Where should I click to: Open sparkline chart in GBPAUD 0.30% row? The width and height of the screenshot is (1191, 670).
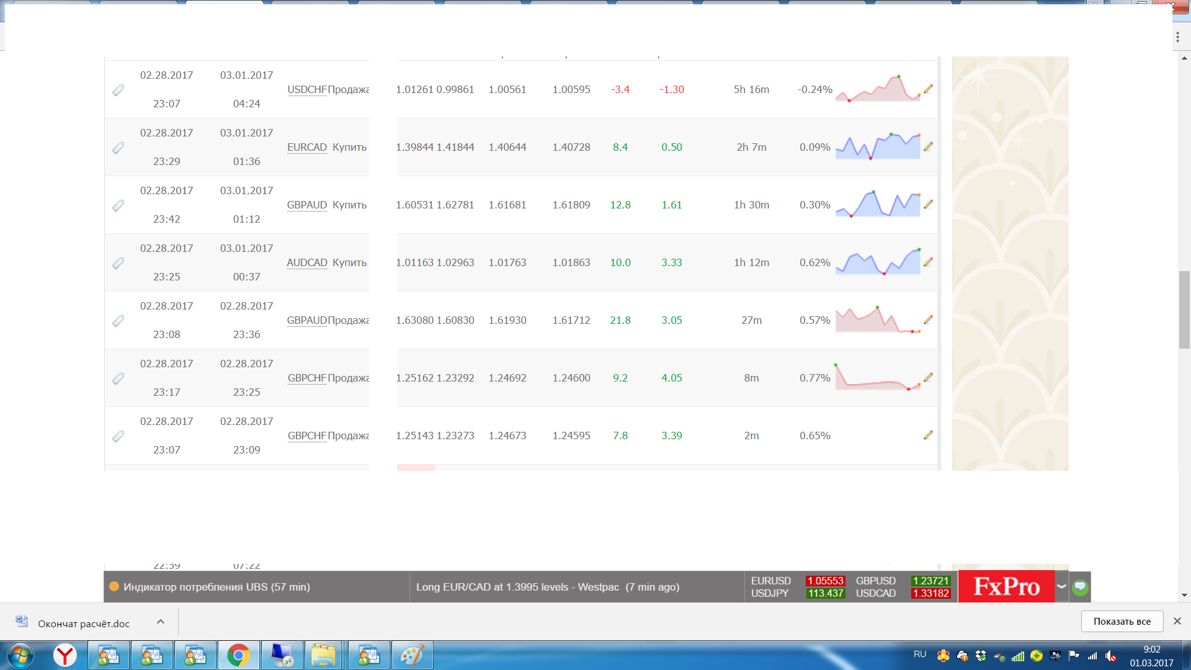pyautogui.click(x=878, y=203)
